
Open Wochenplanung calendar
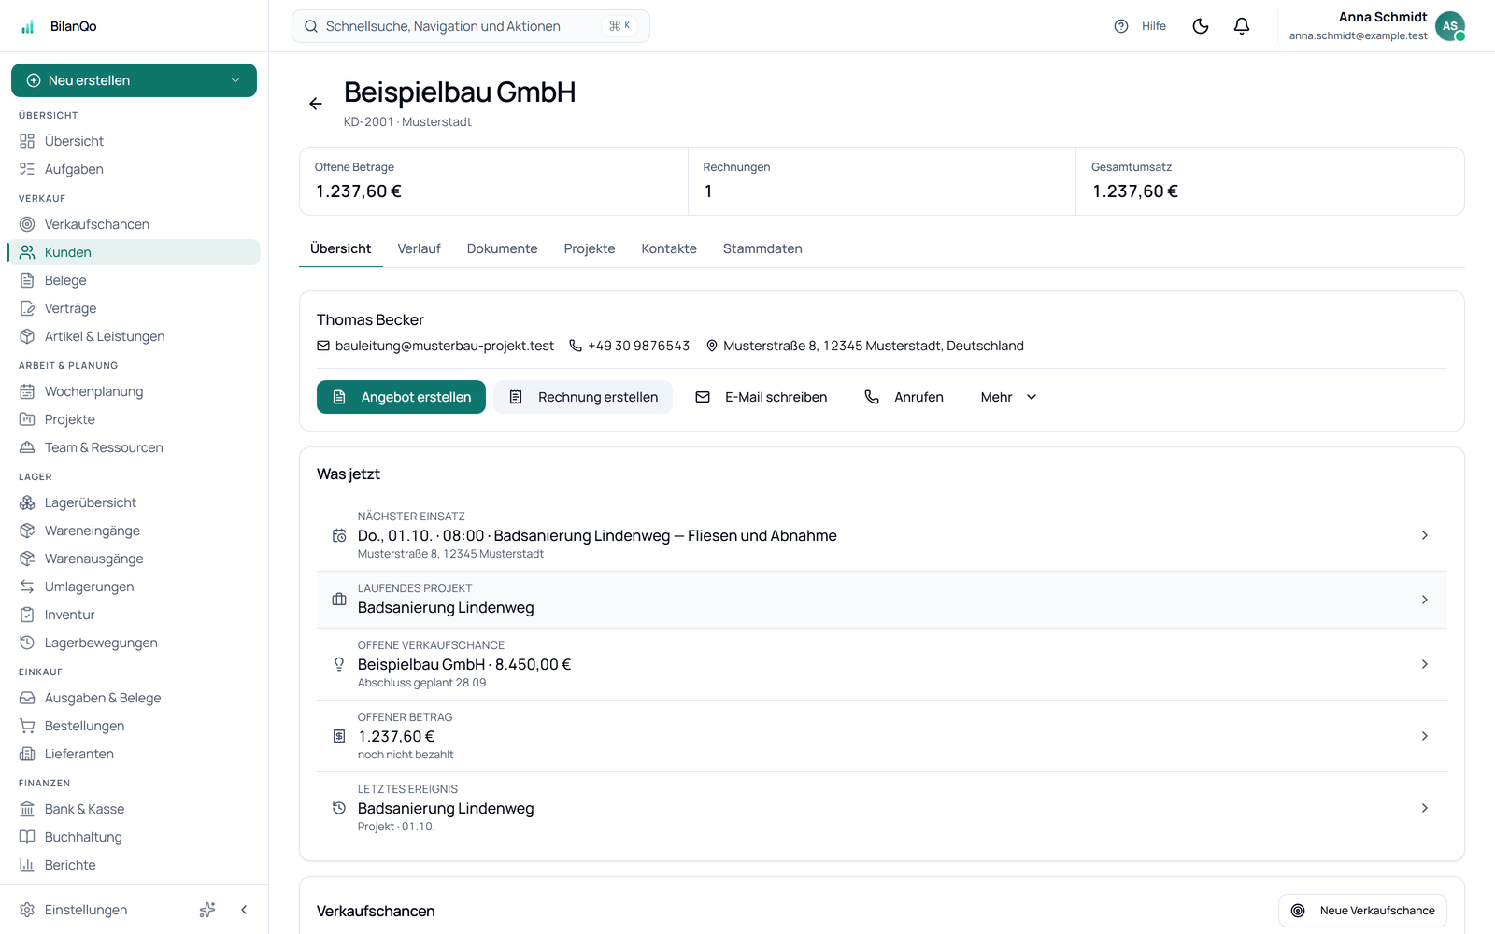pyautogui.click(x=134, y=391)
